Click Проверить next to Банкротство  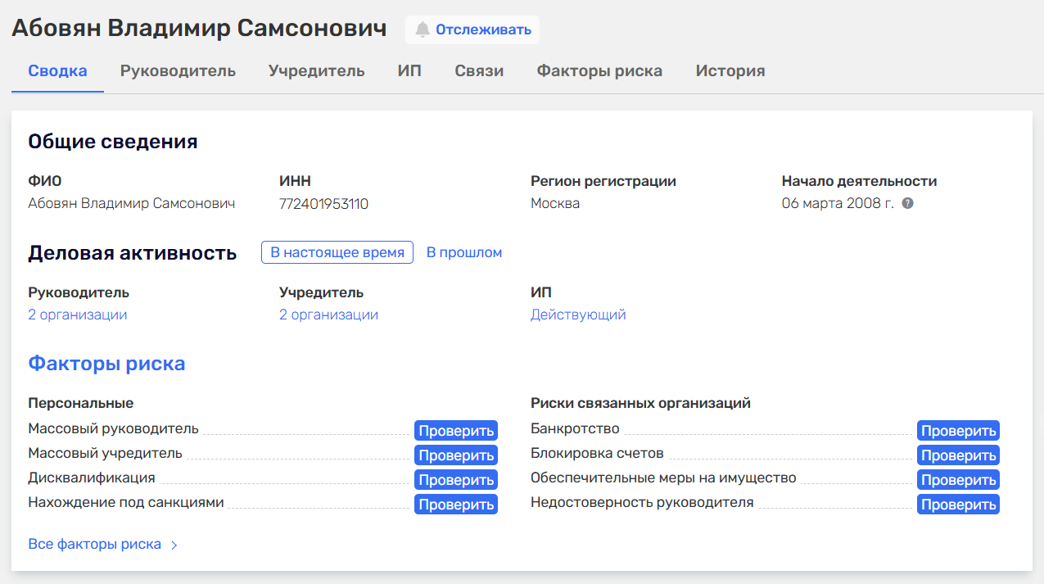point(957,430)
